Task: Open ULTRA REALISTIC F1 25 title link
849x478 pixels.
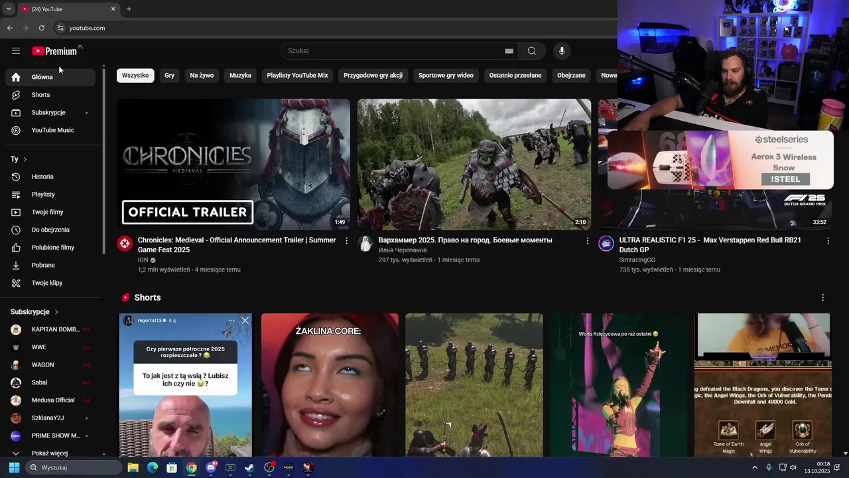Action: [710, 245]
